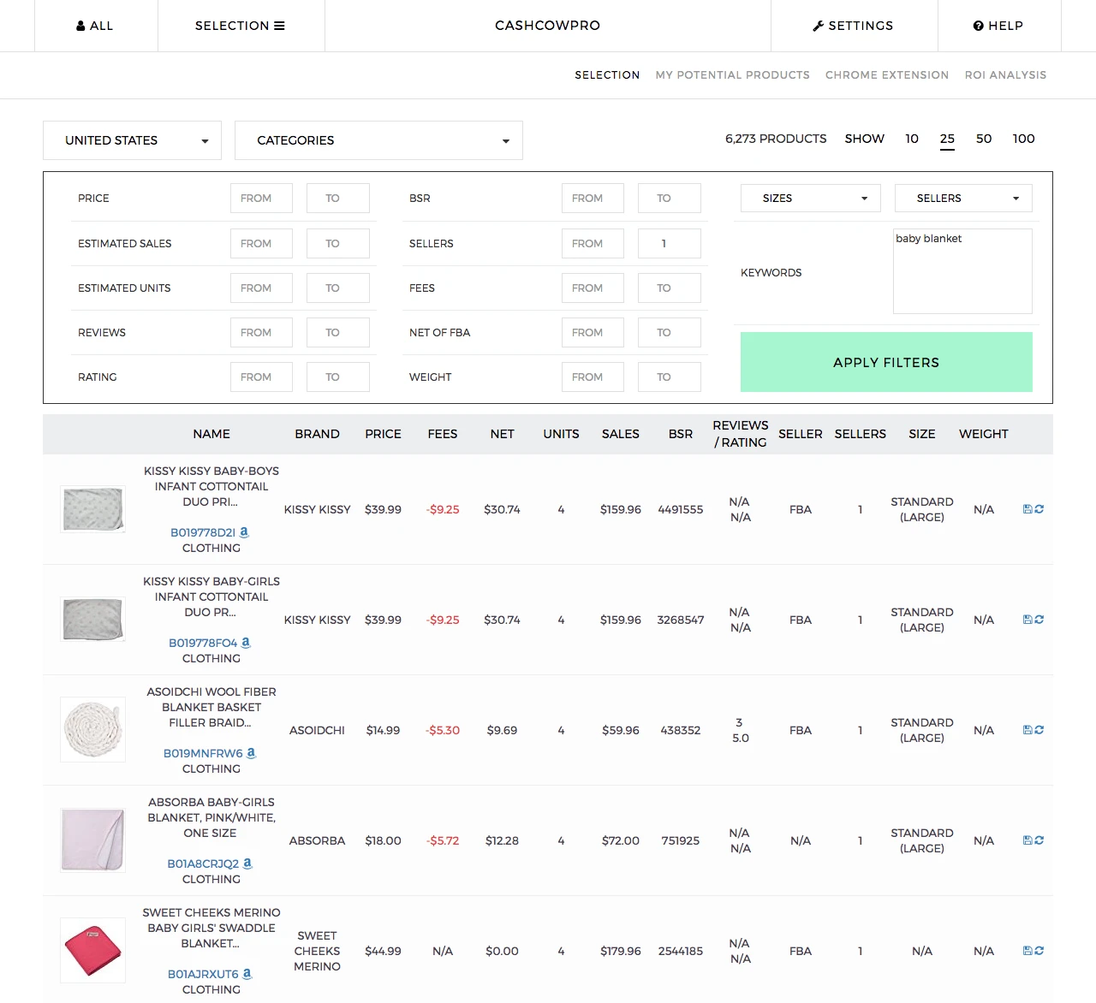
Task: Open the All user menu
Action: point(95,26)
